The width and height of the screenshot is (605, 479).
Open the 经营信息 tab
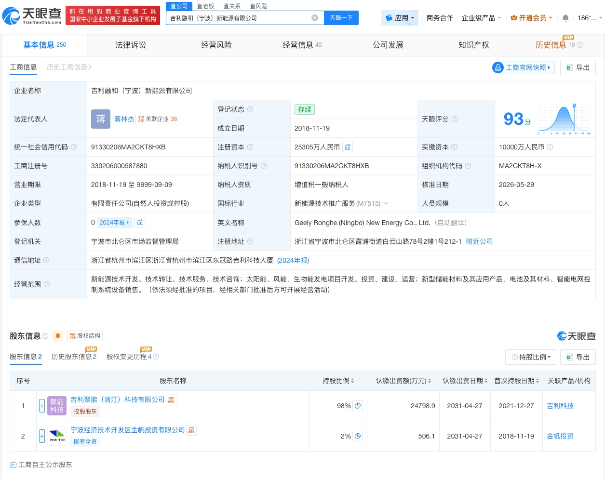(302, 45)
